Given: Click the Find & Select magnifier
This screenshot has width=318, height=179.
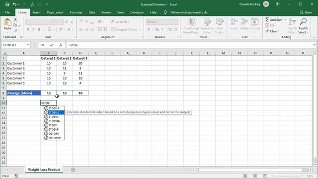Looking at the screenshot, I should (304, 22).
